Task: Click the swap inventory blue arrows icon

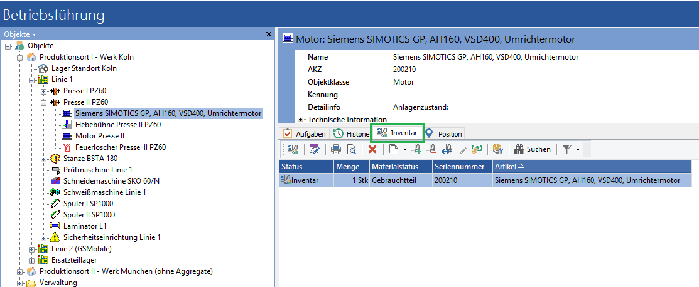Action: (447, 150)
